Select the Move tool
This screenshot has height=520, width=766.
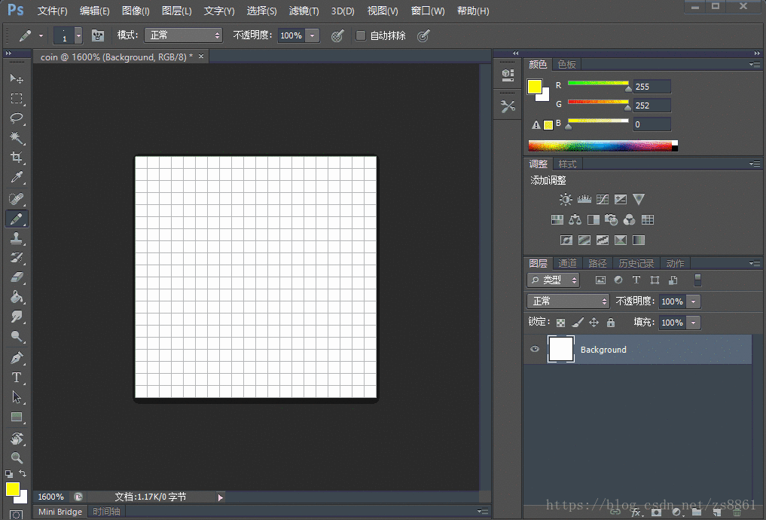tap(17, 78)
